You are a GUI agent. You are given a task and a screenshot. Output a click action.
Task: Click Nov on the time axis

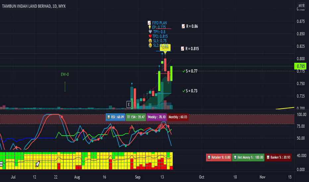pyautogui.click(x=262, y=177)
